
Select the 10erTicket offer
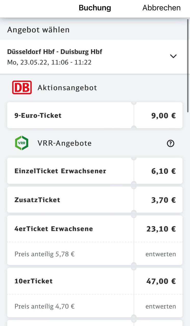click(x=34, y=281)
